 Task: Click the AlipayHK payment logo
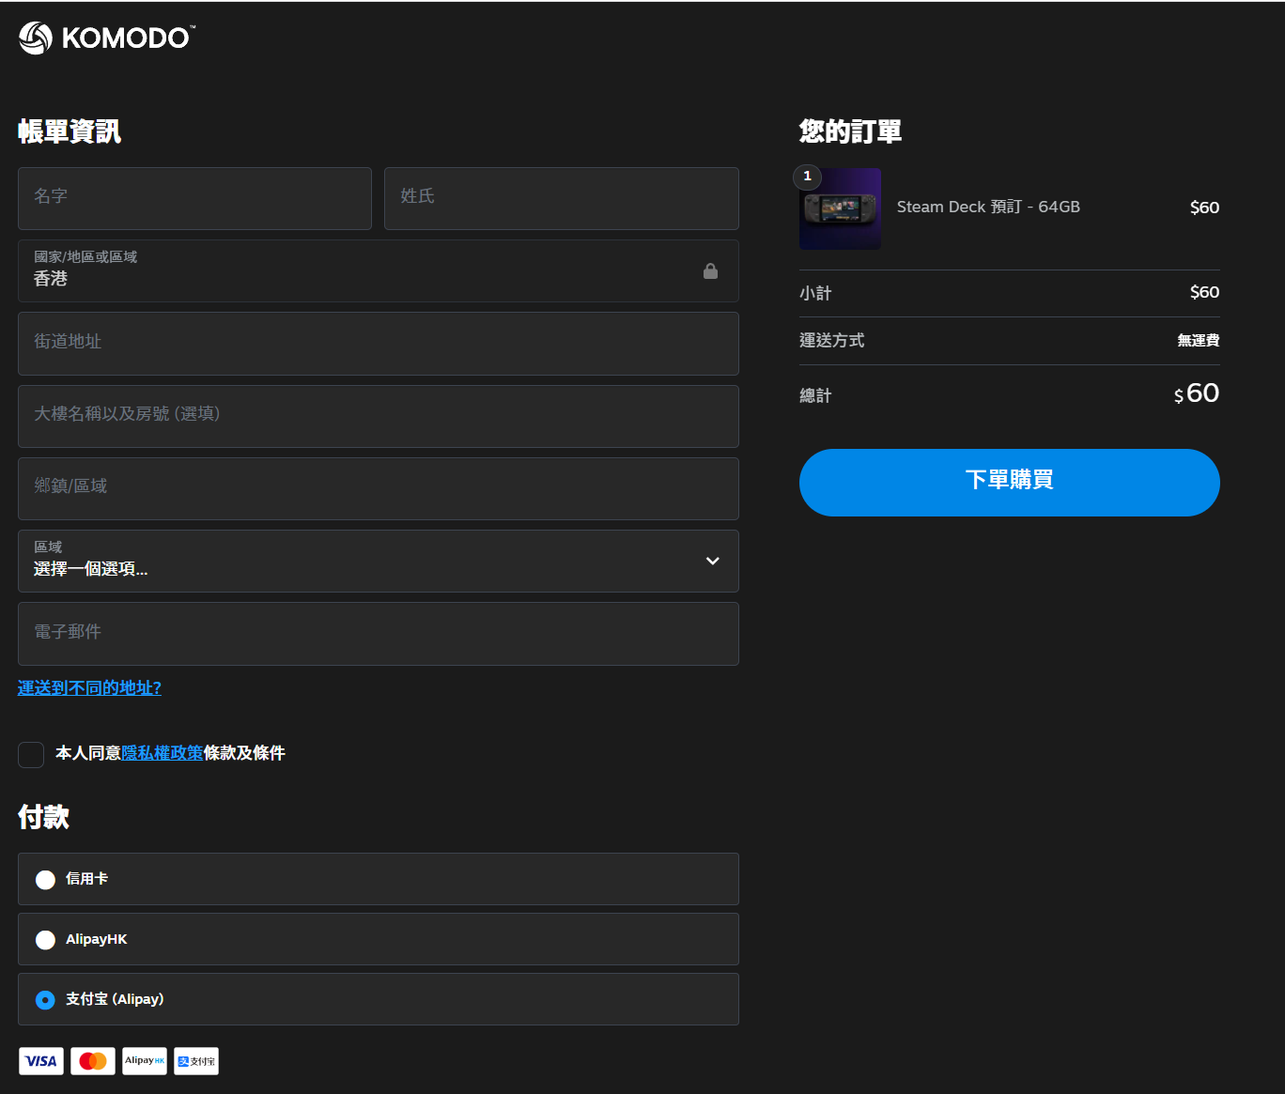145,1061
